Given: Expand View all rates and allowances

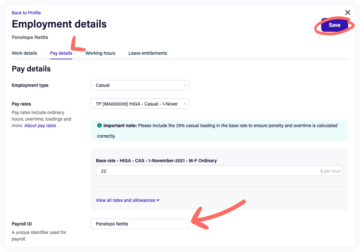Looking at the screenshot, I should [128, 200].
